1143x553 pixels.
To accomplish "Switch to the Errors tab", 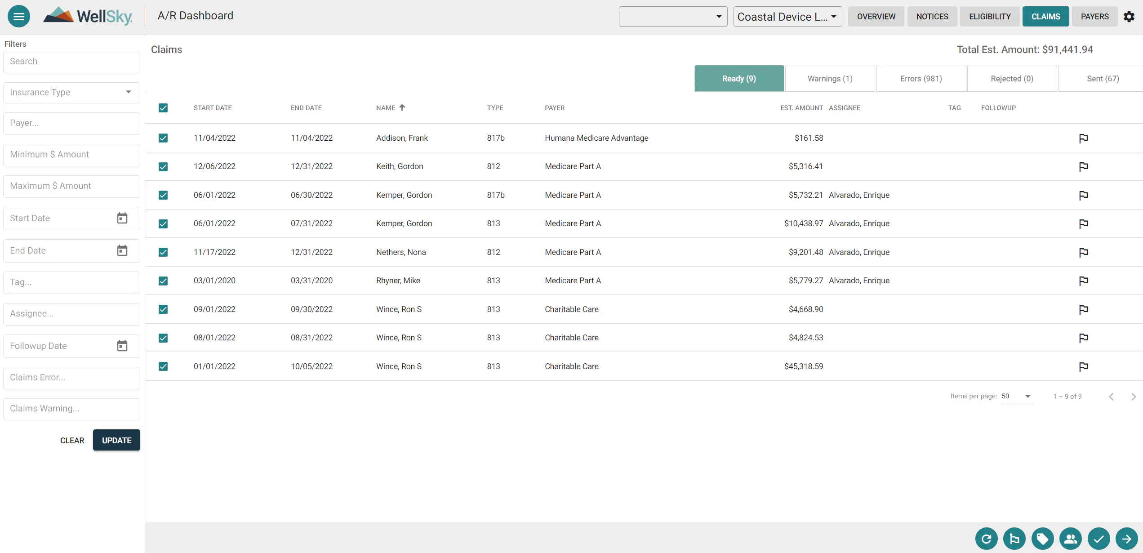I will [x=921, y=78].
